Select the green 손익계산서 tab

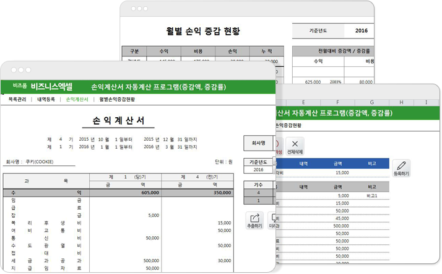pyautogui.click(x=77, y=99)
